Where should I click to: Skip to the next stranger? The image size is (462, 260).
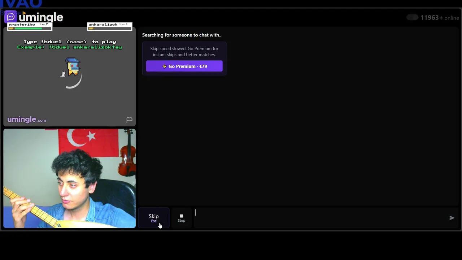tap(154, 218)
